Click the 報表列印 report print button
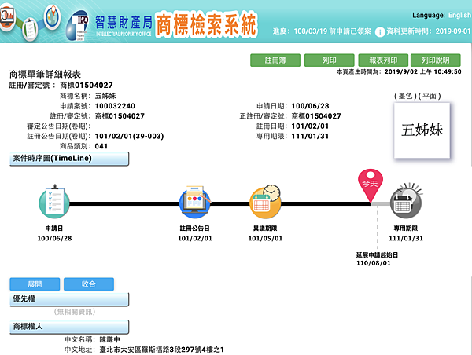Screen dimensions: 472x355 (x=383, y=60)
